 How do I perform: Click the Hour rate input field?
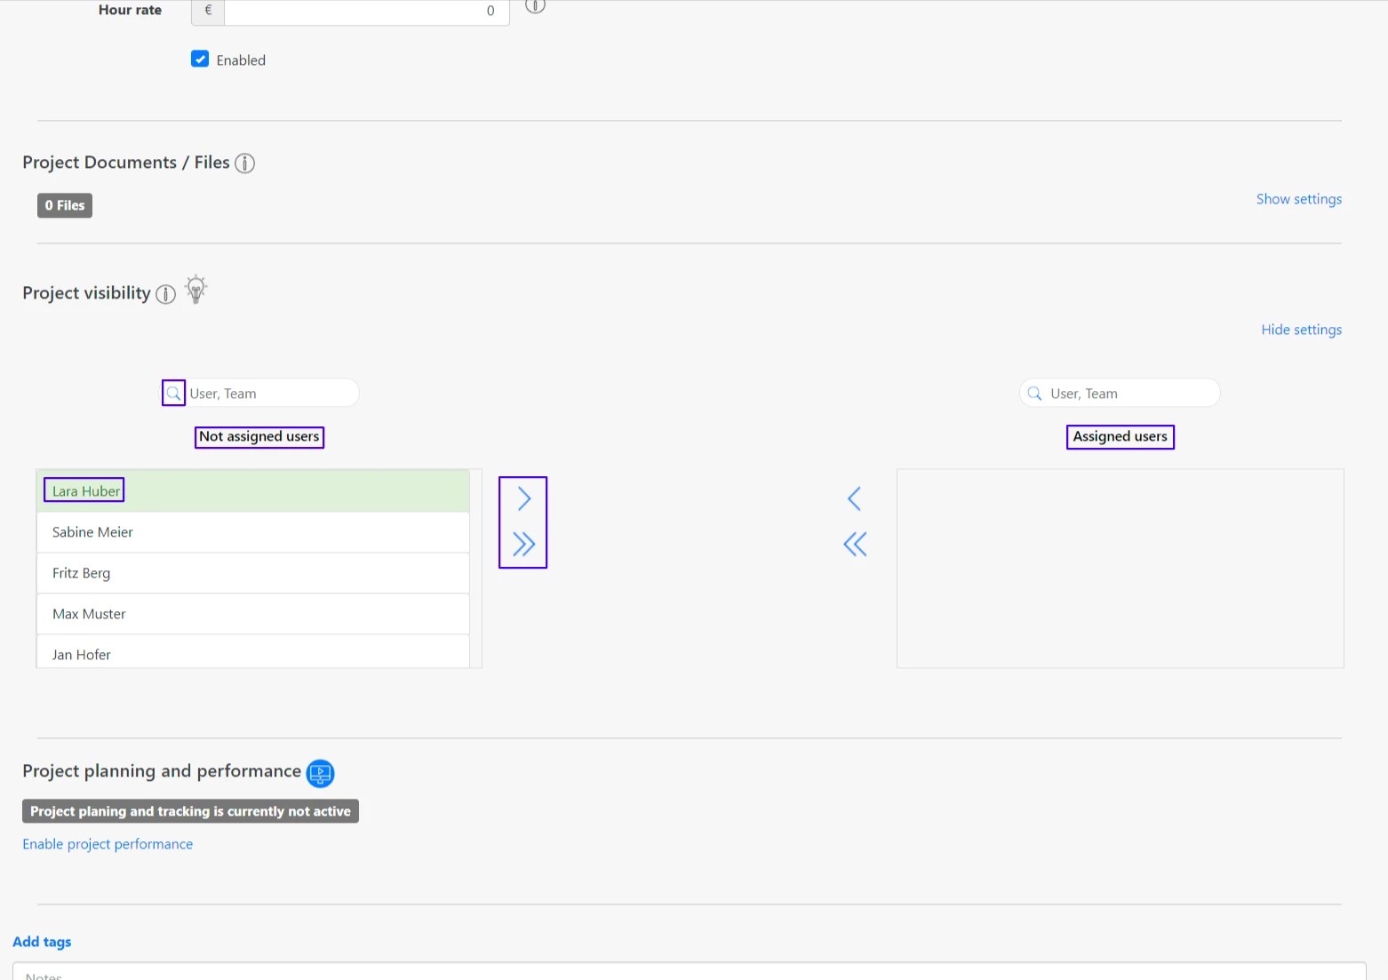(x=366, y=11)
